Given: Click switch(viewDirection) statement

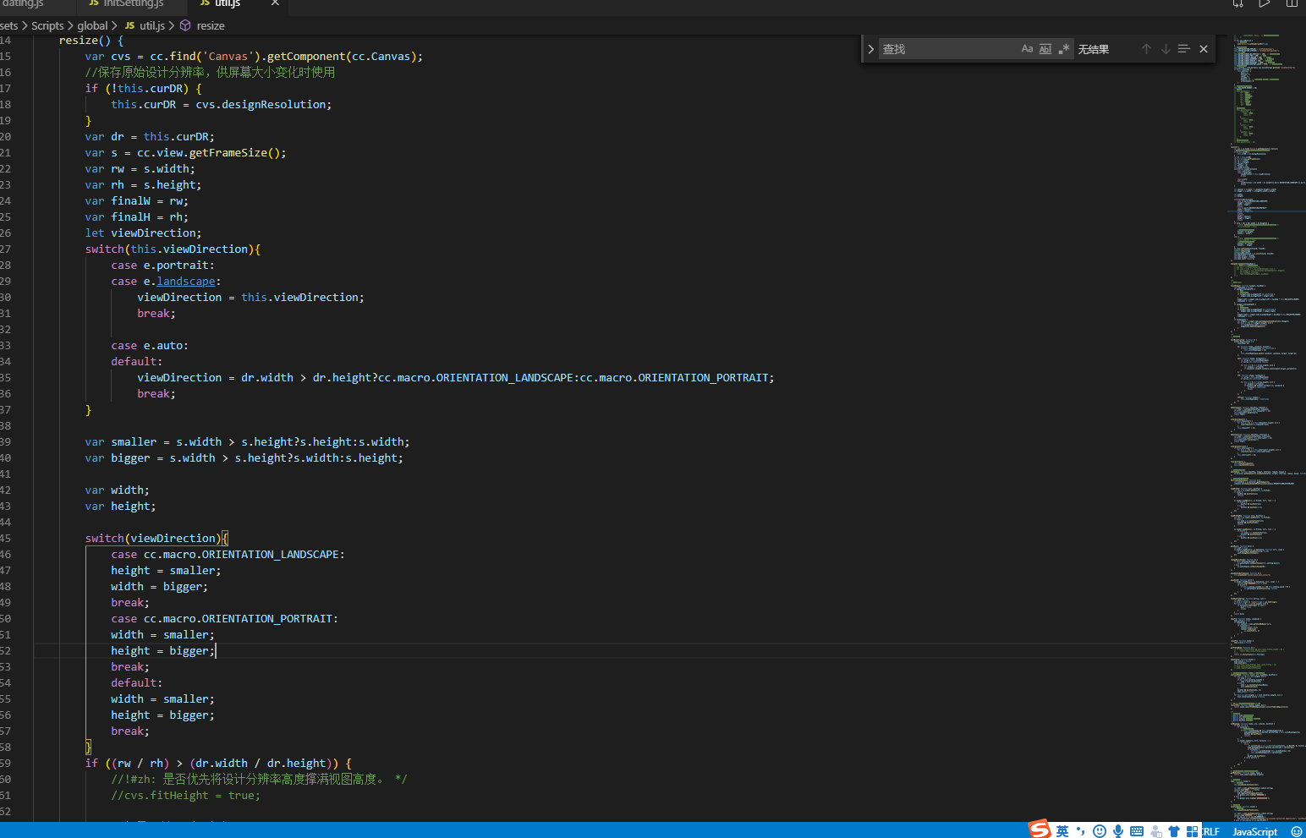Looking at the screenshot, I should 156,539.
